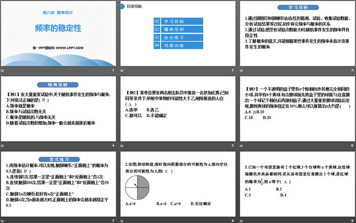Click the WWW.1PPT.COM text on slide 1

(70, 48)
